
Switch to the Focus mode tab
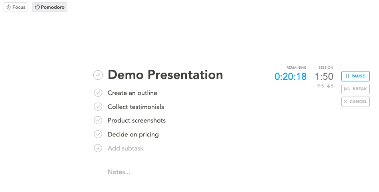(16, 7)
